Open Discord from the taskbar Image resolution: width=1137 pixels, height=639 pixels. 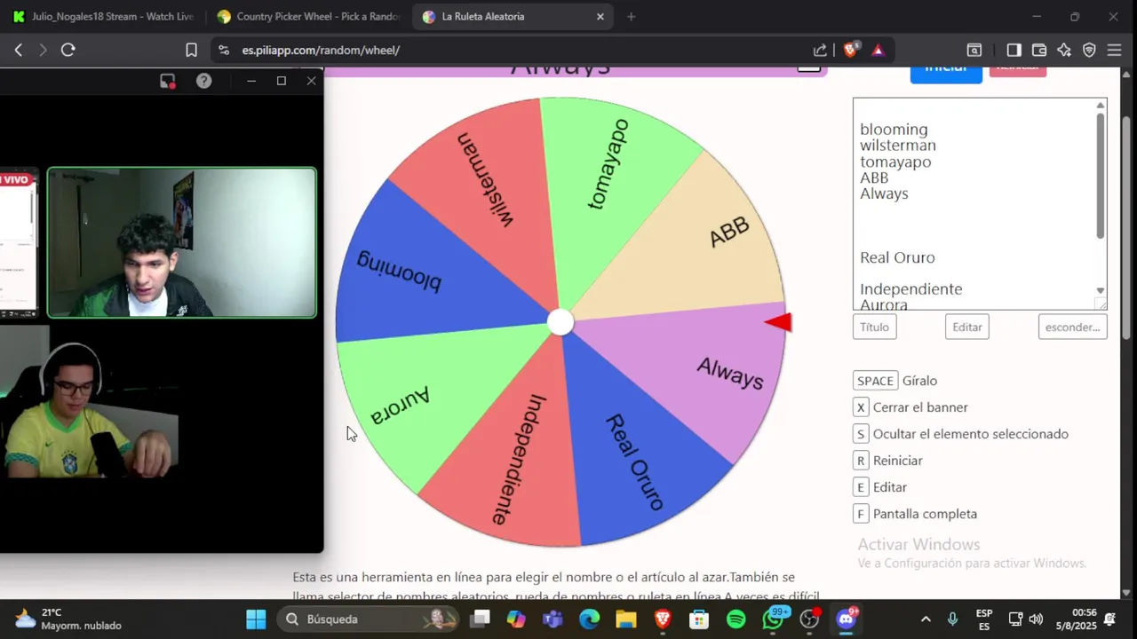click(847, 619)
